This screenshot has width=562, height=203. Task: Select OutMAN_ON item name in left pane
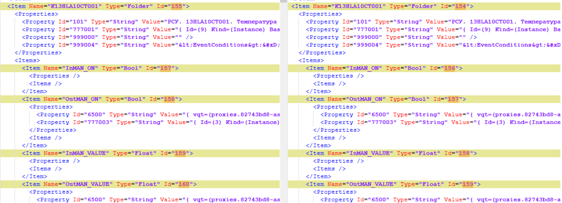coord(80,99)
